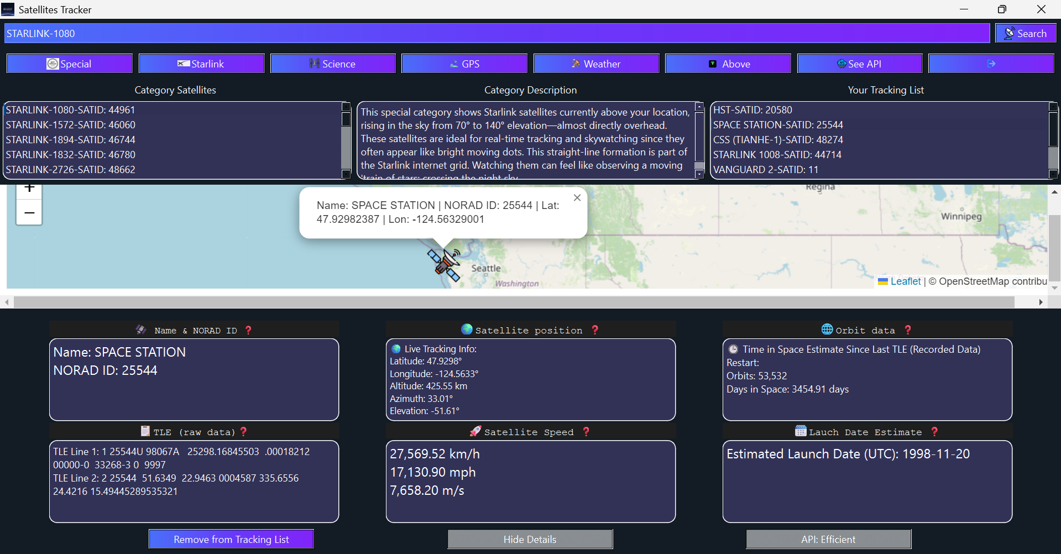This screenshot has height=554, width=1061.
Task: Select STARLINK-1080-SATID: 44961 in list
Action: coord(173,110)
